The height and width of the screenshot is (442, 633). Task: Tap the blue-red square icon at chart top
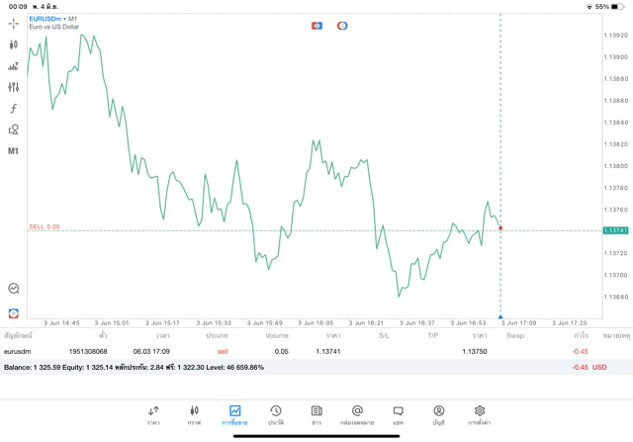tap(316, 25)
